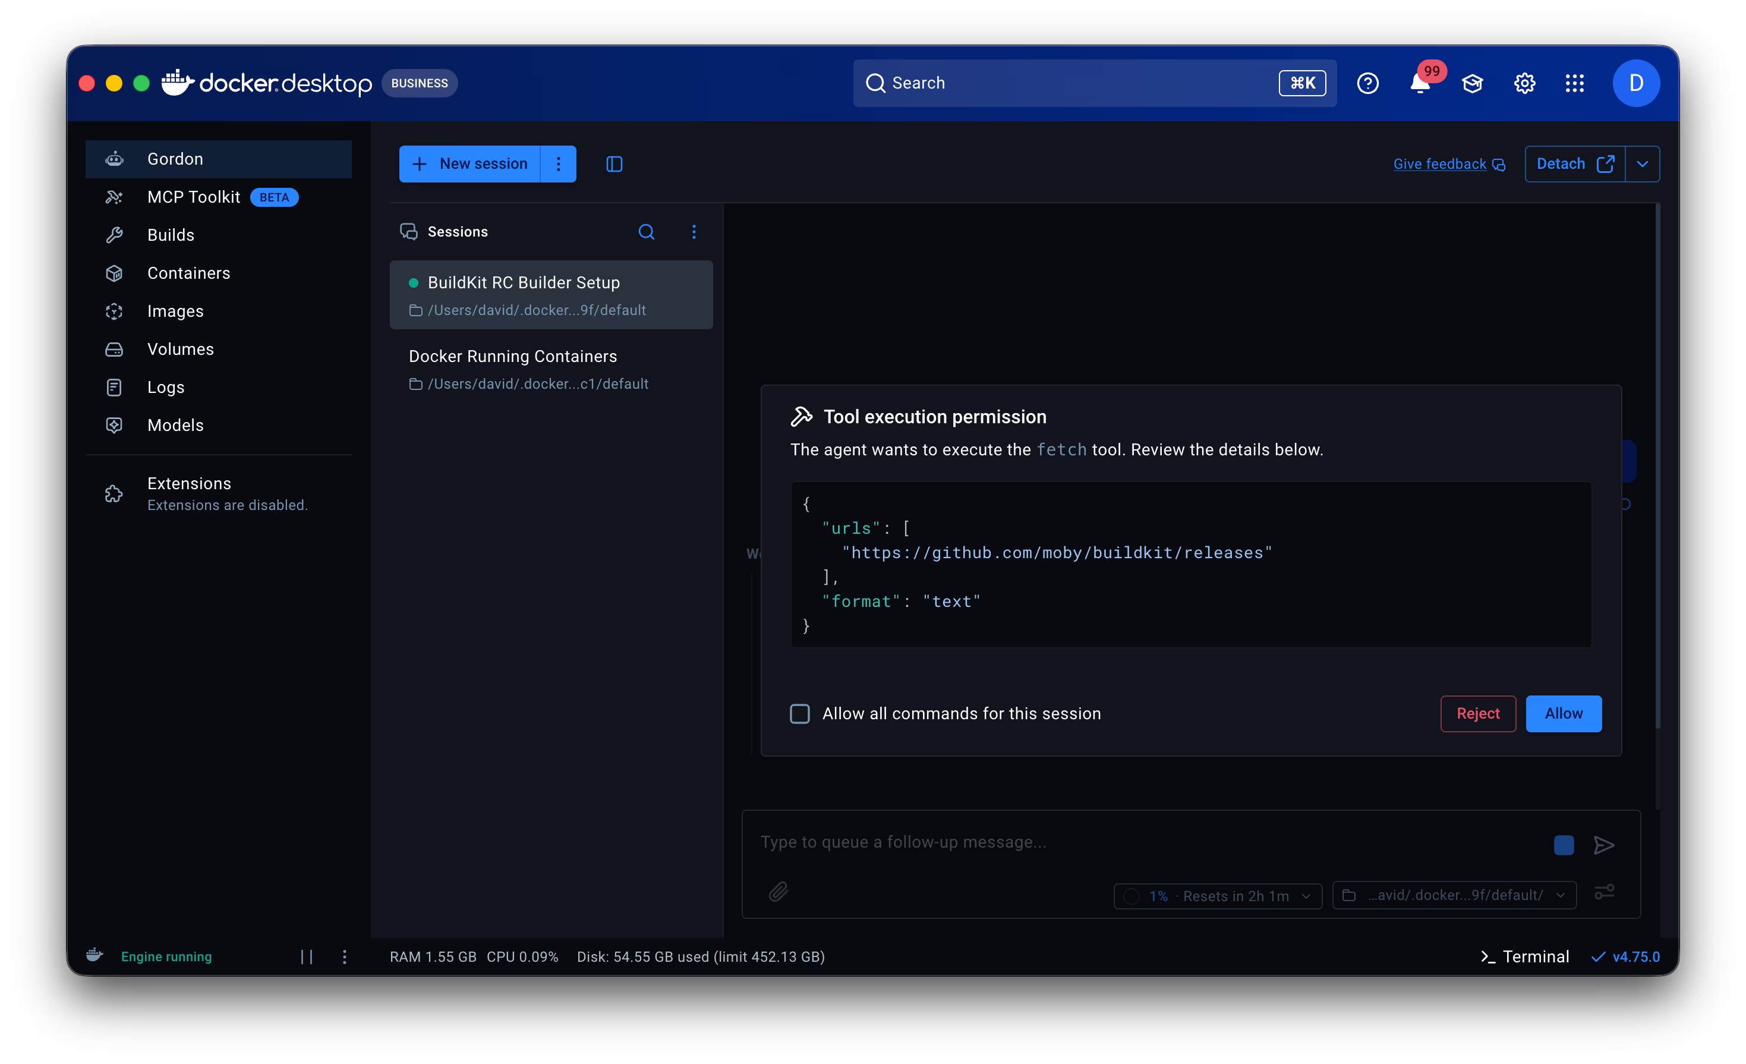Go to Builds section

coord(218,235)
